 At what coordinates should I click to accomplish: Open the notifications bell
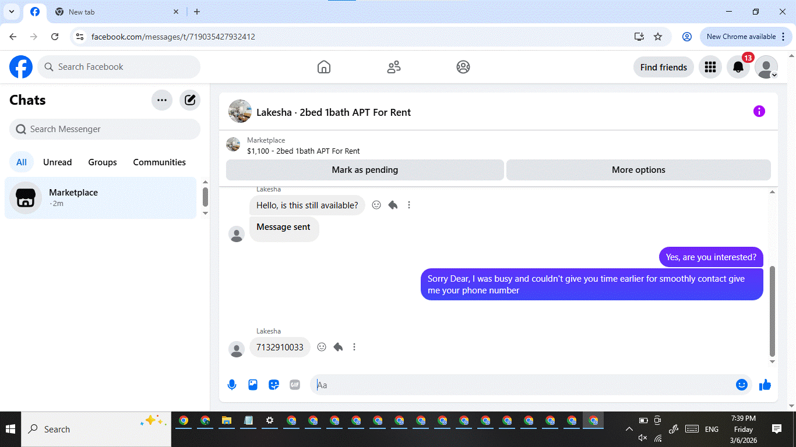point(738,67)
